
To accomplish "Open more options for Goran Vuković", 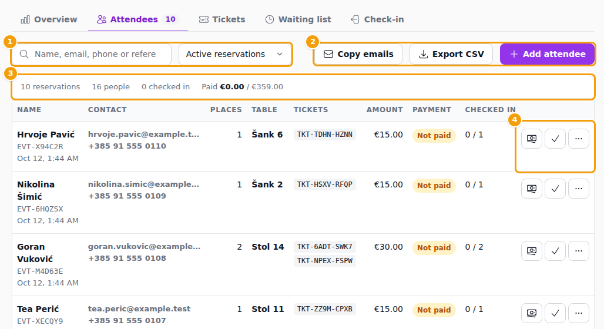I will coord(579,251).
